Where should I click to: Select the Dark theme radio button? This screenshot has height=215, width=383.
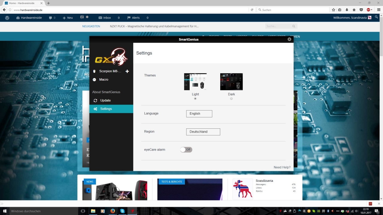point(231,99)
